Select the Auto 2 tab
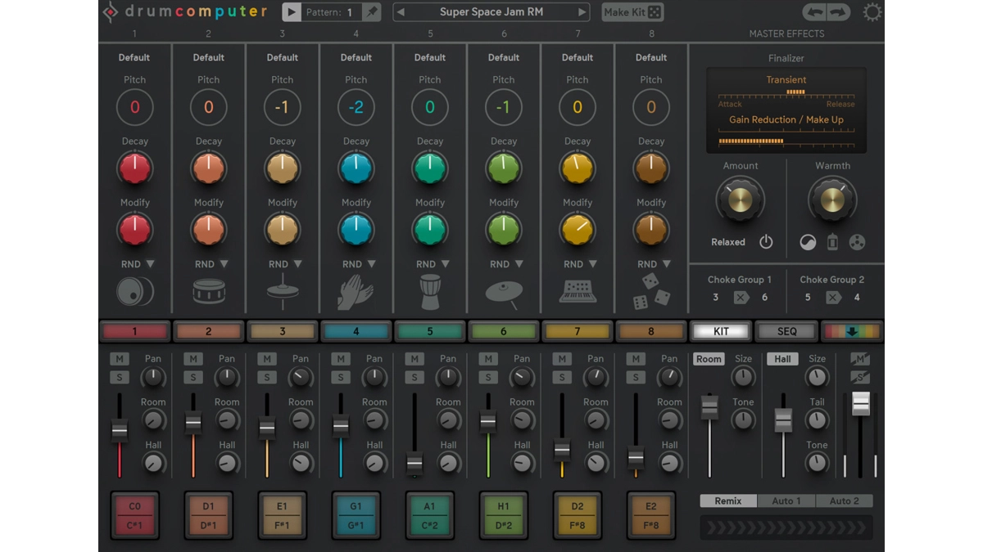The image size is (983, 552). pyautogui.click(x=844, y=500)
